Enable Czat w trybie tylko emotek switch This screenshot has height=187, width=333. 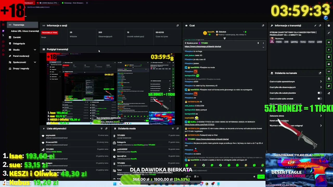click(319, 99)
